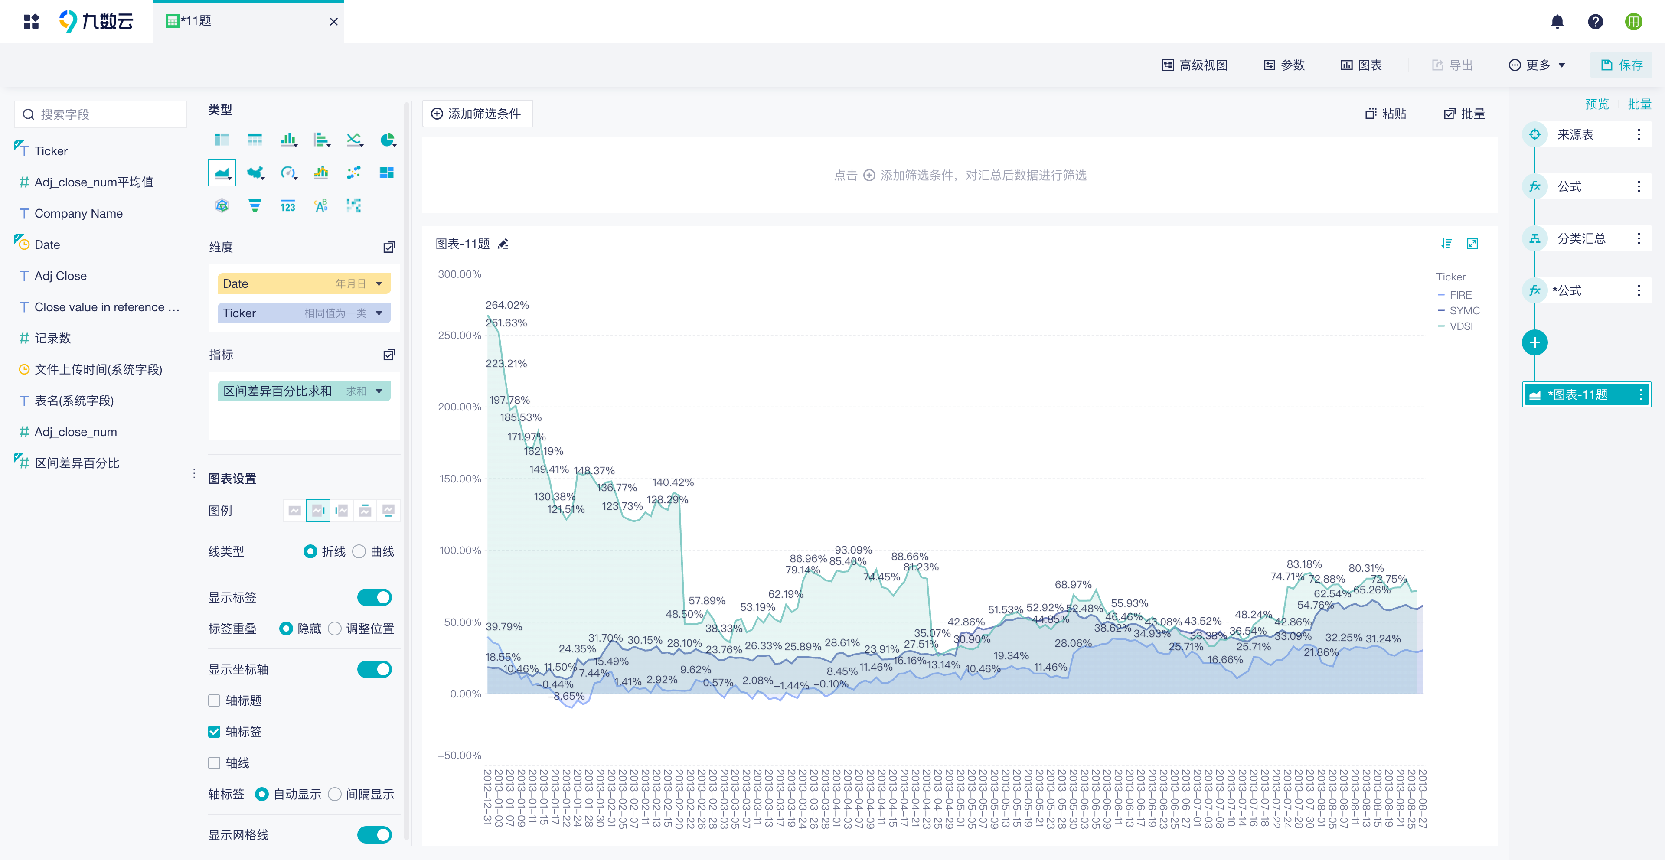Click the chart sort icon
The height and width of the screenshot is (860, 1665).
pyautogui.click(x=1446, y=244)
